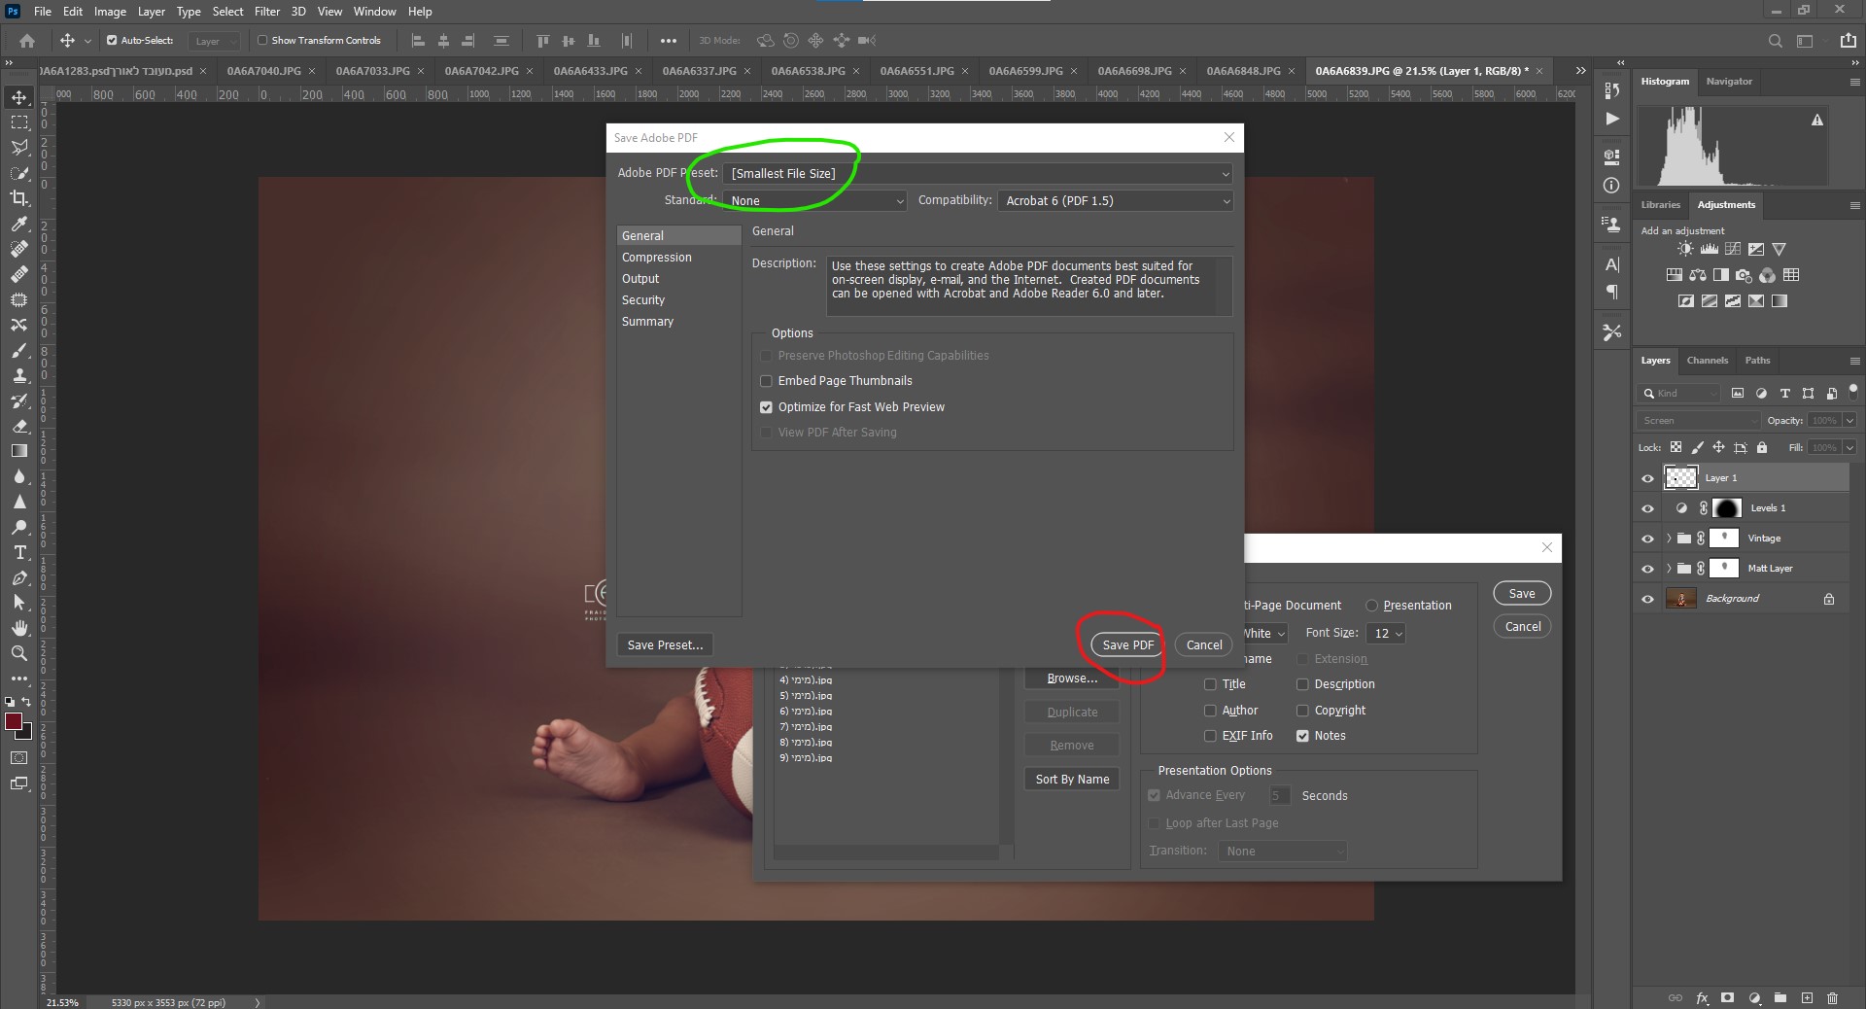Click the background color swatch
The width and height of the screenshot is (1866, 1009).
point(26,733)
